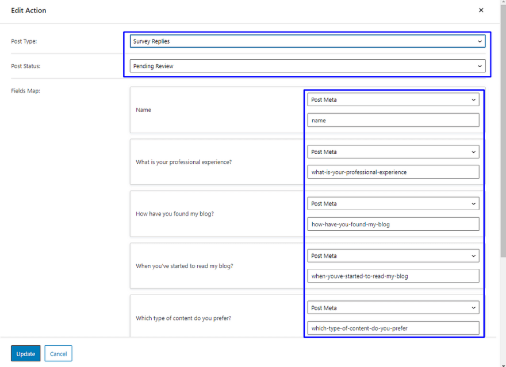This screenshot has width=506, height=367.
Task: Click the scrollbar down arrow at bottom right
Action: (503, 365)
